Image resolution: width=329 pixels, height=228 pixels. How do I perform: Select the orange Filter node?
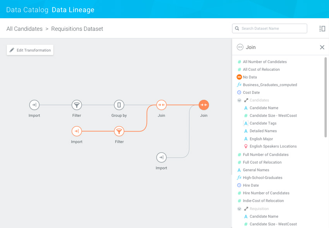click(x=119, y=131)
